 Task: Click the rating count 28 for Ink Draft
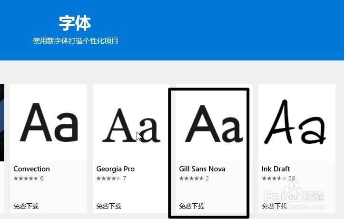292,179
